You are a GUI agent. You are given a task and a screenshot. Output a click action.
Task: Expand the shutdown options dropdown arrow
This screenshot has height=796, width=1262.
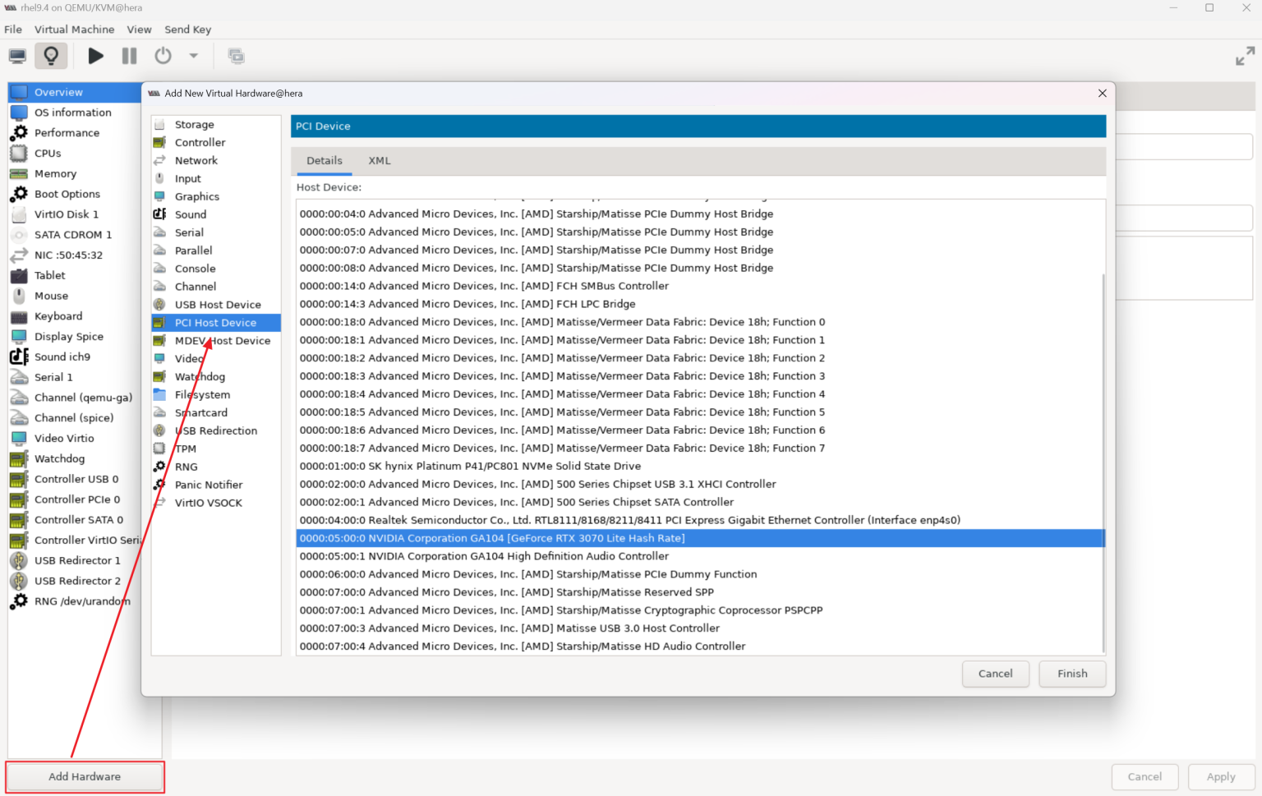[194, 56]
